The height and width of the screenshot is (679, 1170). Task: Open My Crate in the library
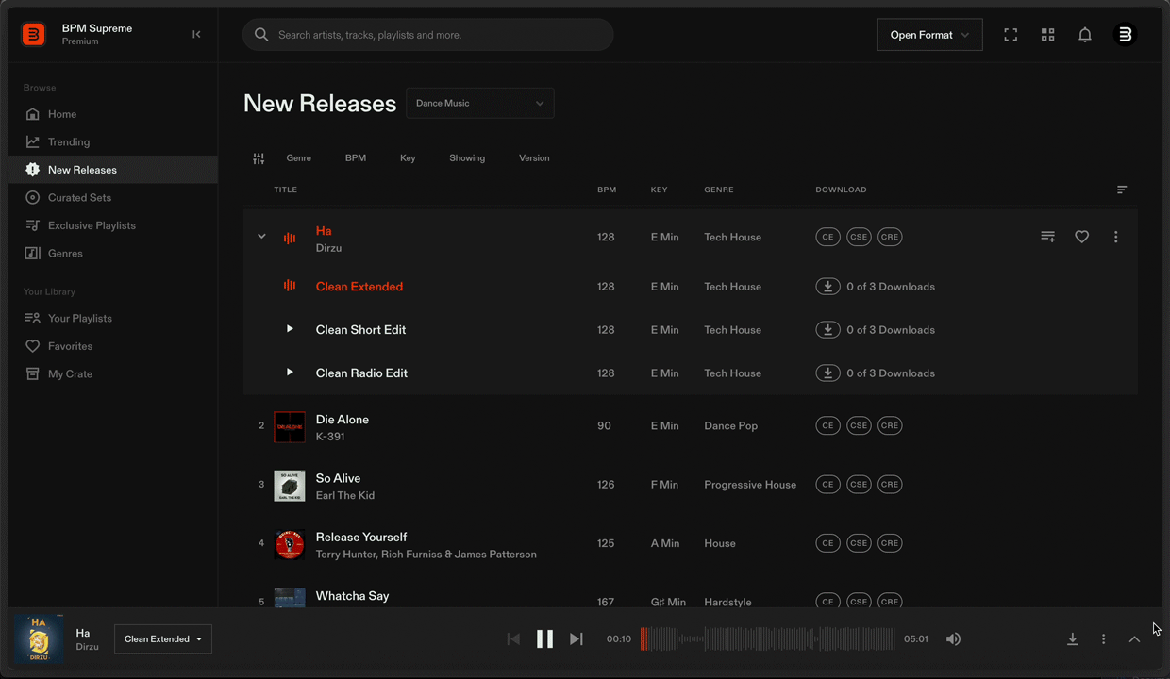point(113,373)
